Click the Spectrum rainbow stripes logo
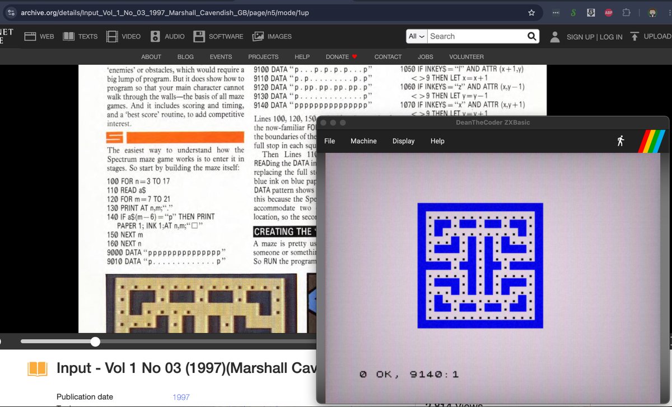672x407 pixels. click(653, 141)
